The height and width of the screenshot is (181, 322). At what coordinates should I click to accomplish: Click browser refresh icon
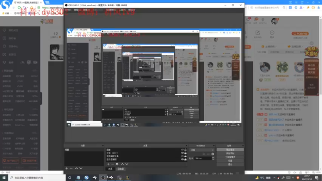pyautogui.click(x=19, y=8)
